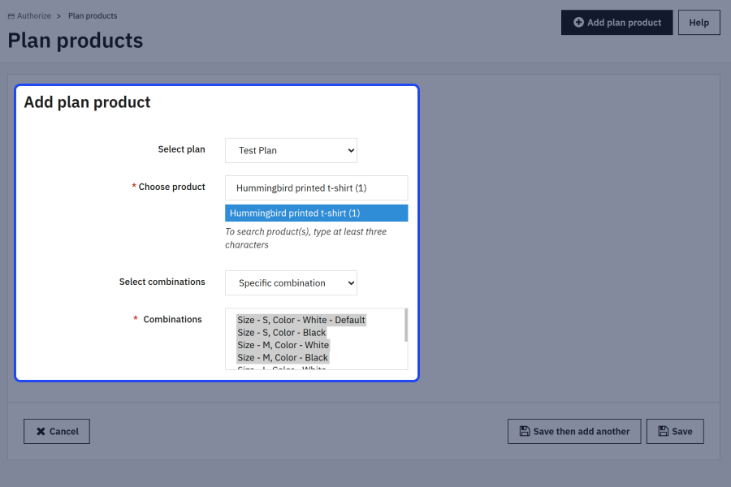This screenshot has width=731, height=487.
Task: Cancel the add plan product form
Action: [x=57, y=432]
